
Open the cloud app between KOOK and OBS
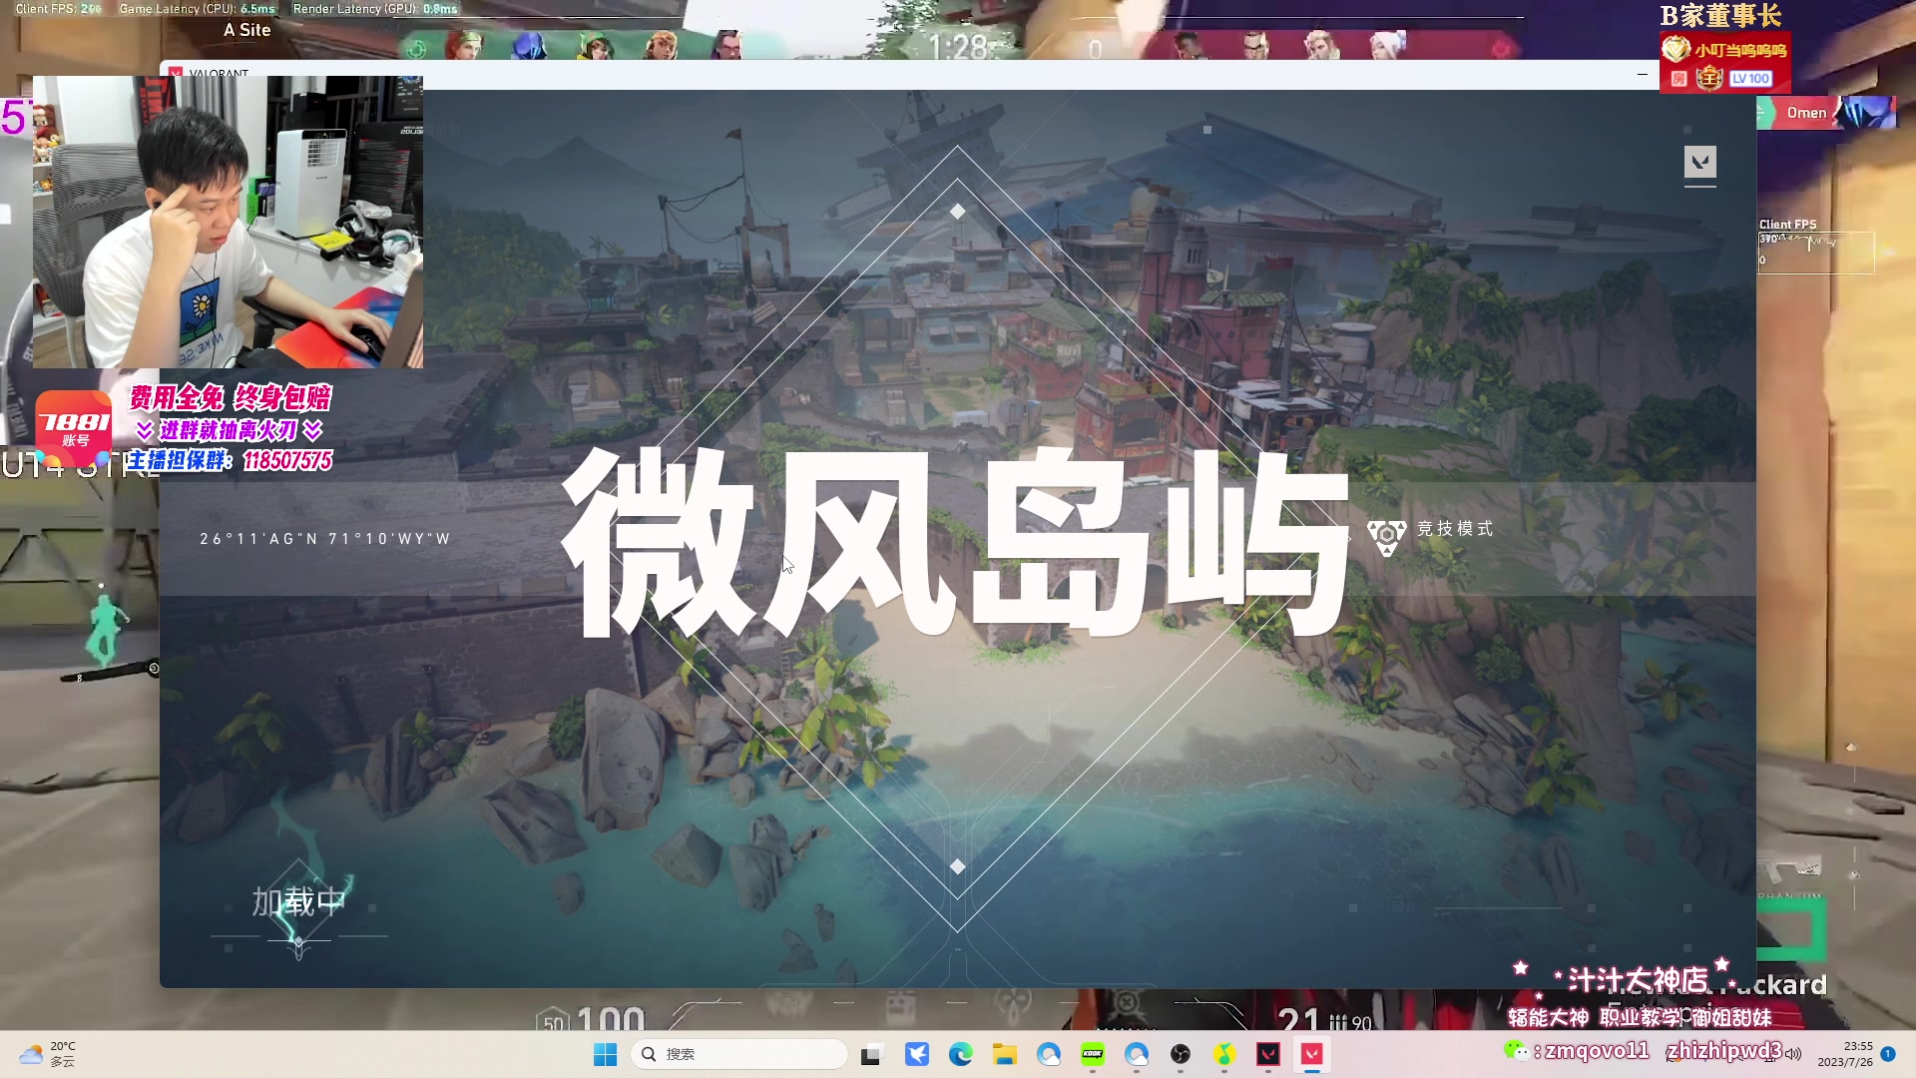1137,1054
